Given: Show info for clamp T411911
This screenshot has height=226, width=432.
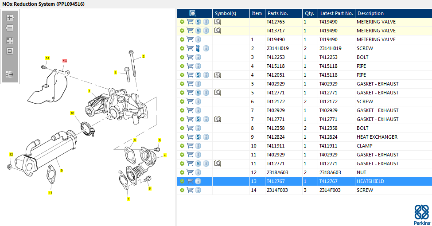Looking at the screenshot, I should [x=198, y=146].
